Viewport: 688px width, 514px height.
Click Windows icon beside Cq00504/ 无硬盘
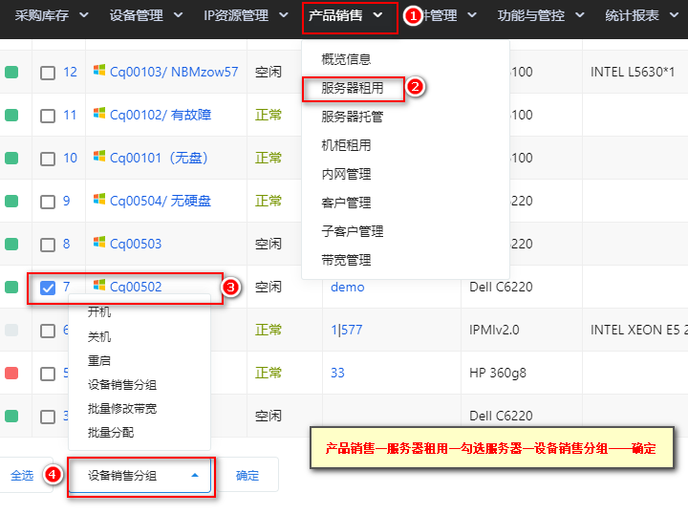[x=98, y=200]
